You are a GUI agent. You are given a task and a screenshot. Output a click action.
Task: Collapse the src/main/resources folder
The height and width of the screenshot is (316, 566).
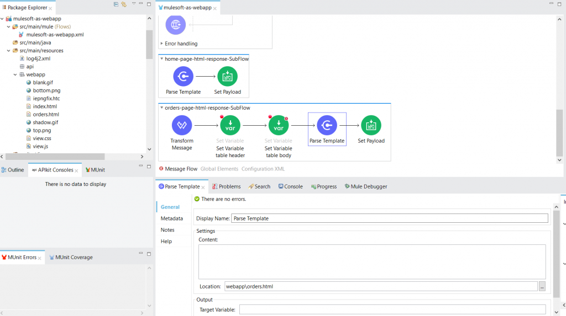click(8, 51)
